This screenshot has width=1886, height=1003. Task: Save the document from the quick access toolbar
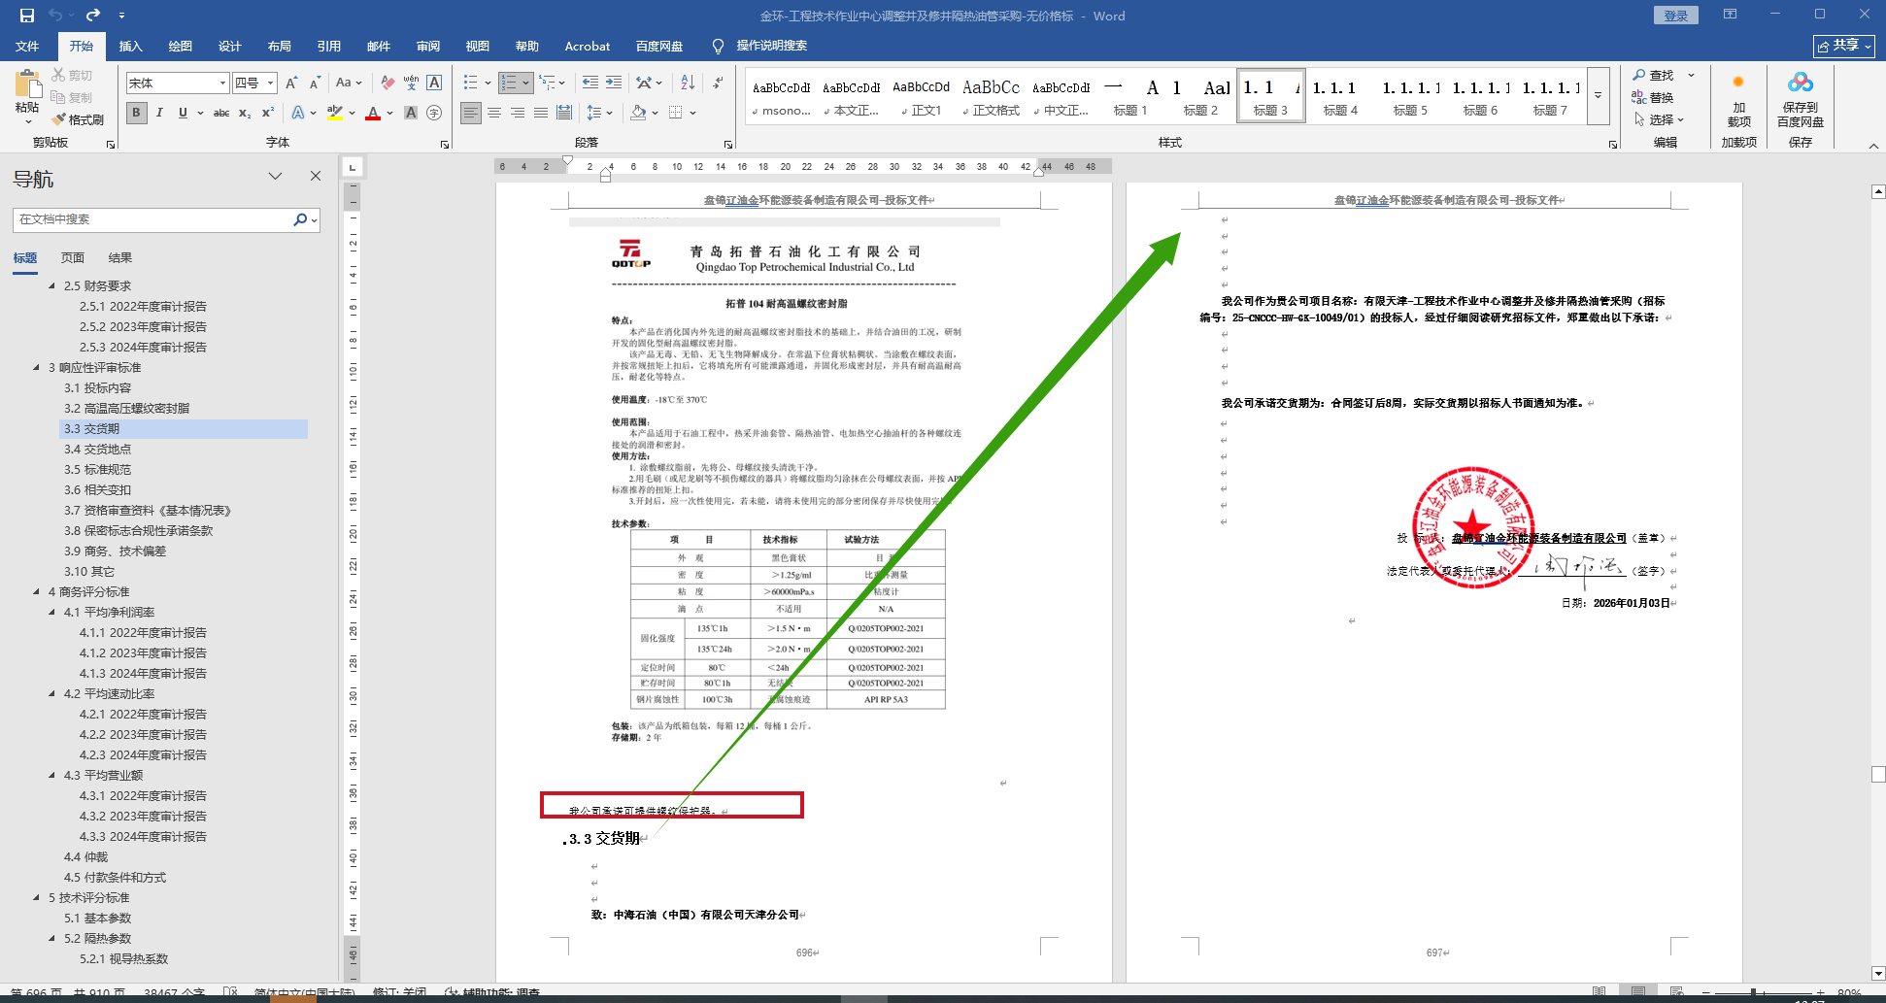(x=27, y=16)
